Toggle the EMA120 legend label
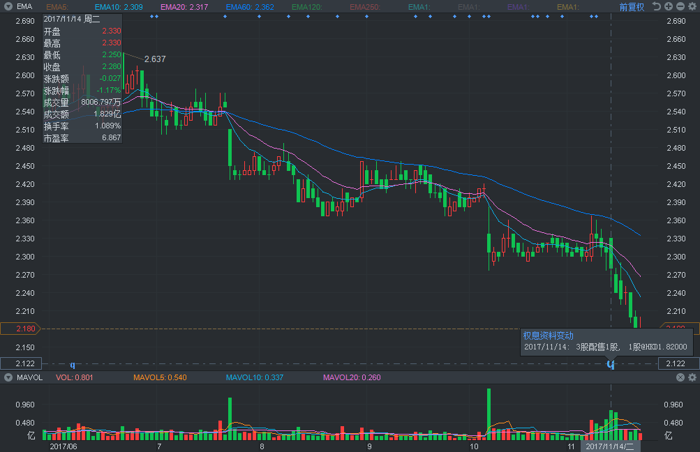 click(306, 7)
